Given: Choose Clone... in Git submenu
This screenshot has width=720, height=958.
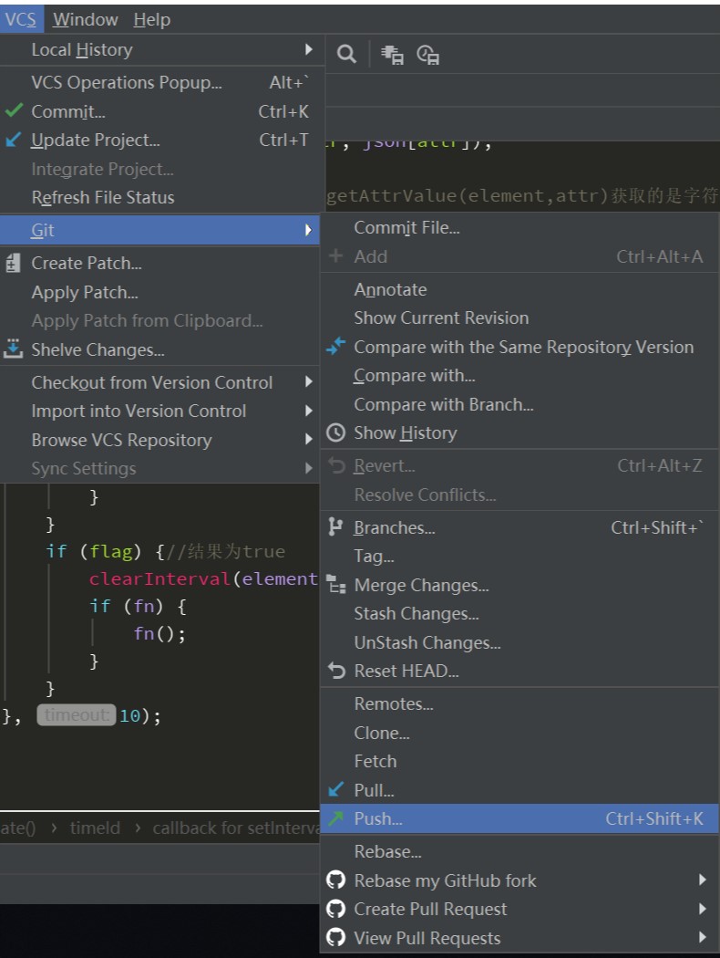Looking at the screenshot, I should point(519,733).
